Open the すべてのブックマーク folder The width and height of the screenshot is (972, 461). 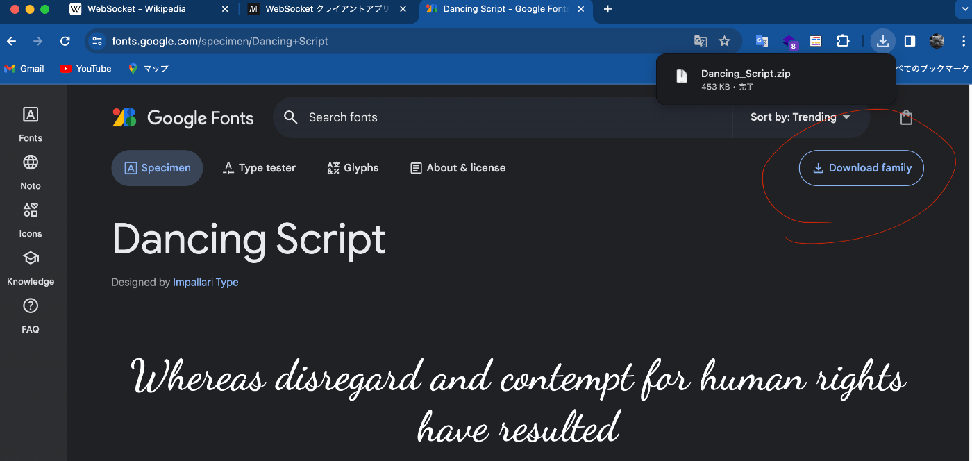pos(932,69)
